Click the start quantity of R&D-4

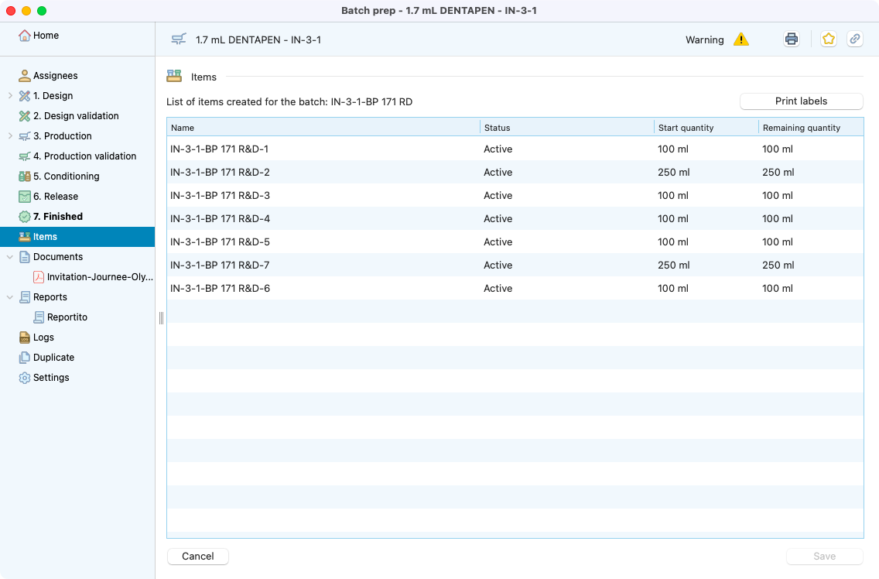pos(672,219)
